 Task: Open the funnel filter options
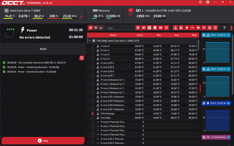tap(224, 28)
